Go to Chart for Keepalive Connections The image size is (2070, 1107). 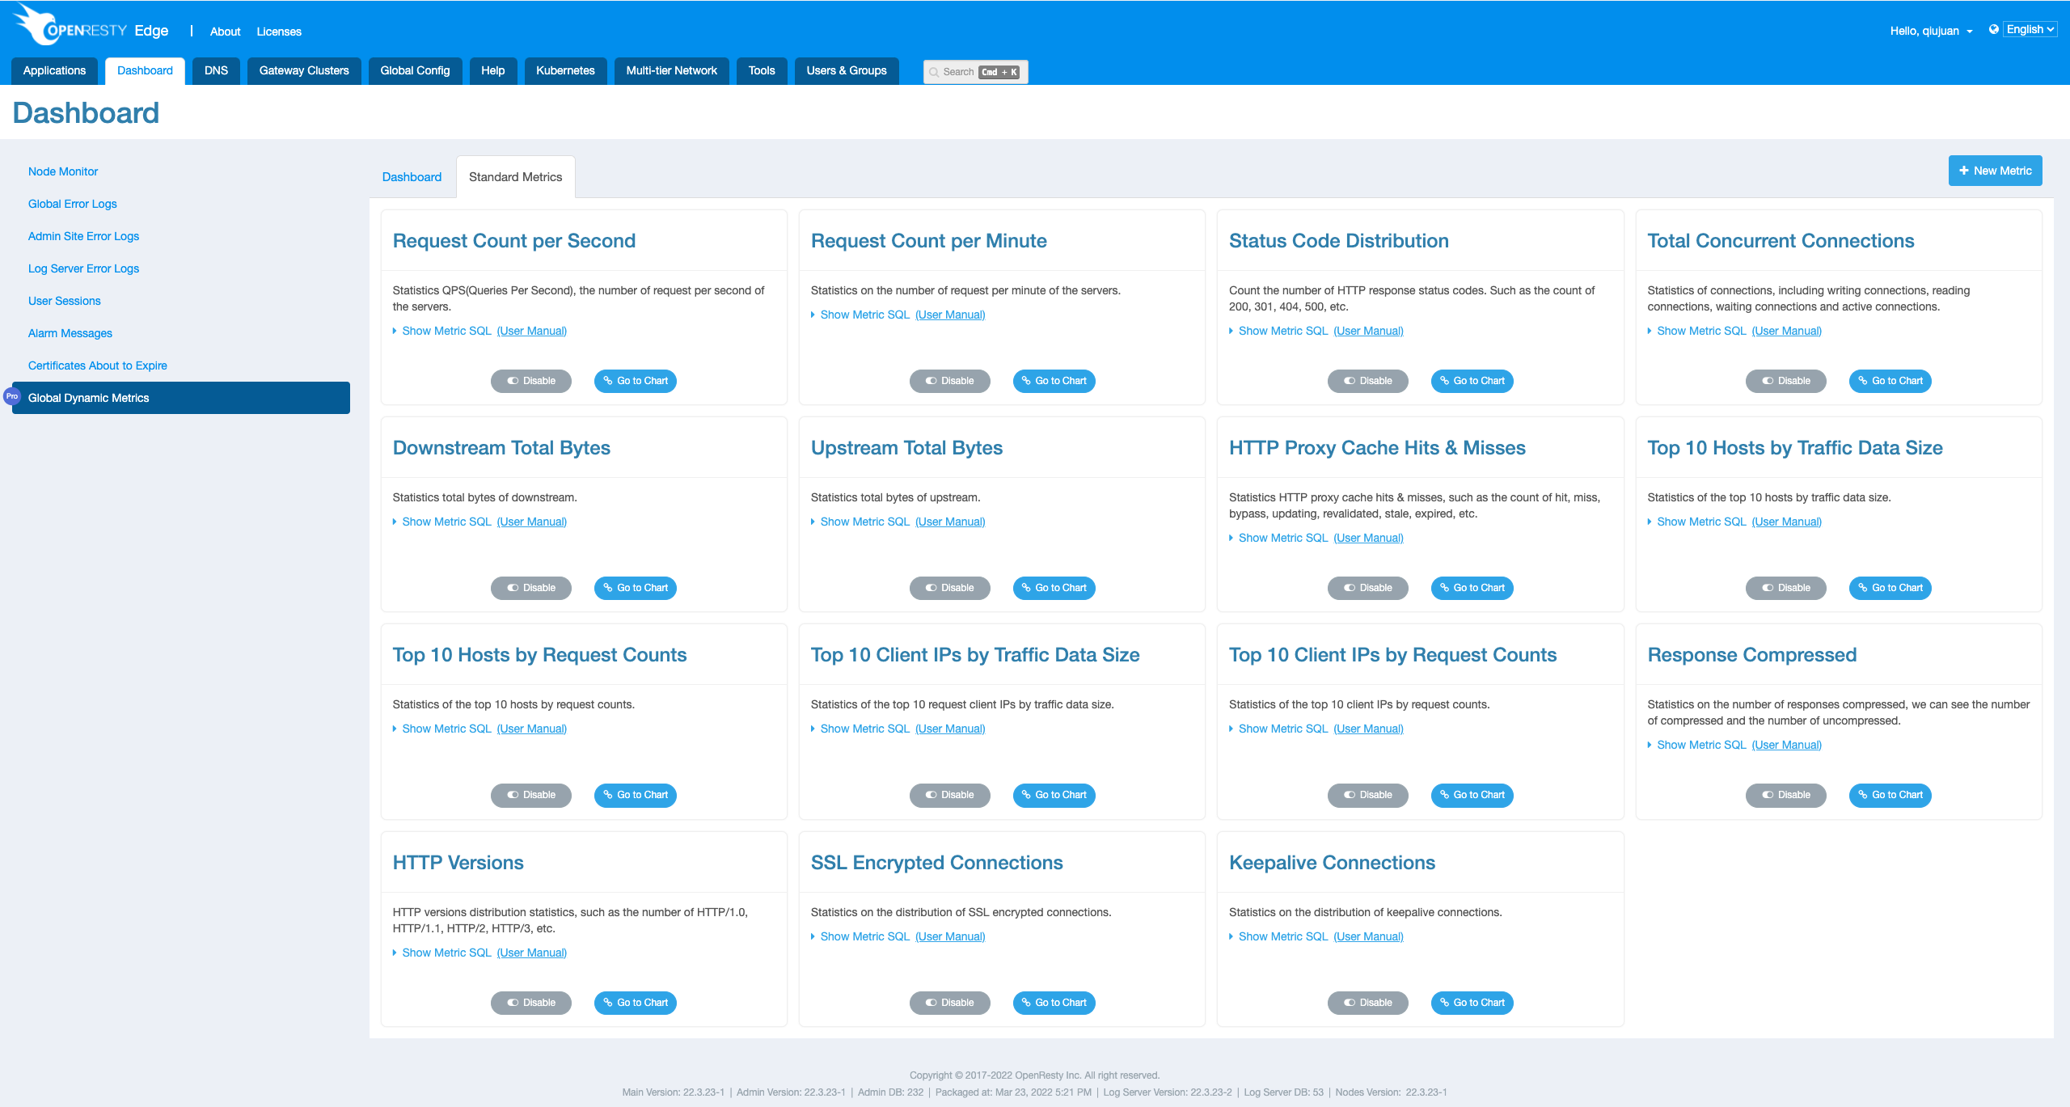1472,1003
